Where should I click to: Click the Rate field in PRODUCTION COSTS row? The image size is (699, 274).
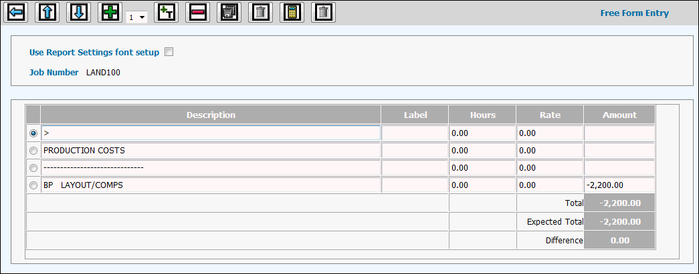coord(549,151)
